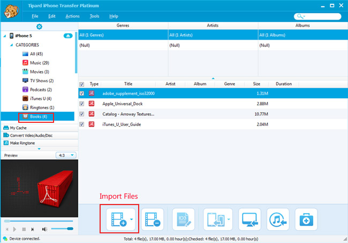Open Make Ringtone panel

click(x=40, y=143)
